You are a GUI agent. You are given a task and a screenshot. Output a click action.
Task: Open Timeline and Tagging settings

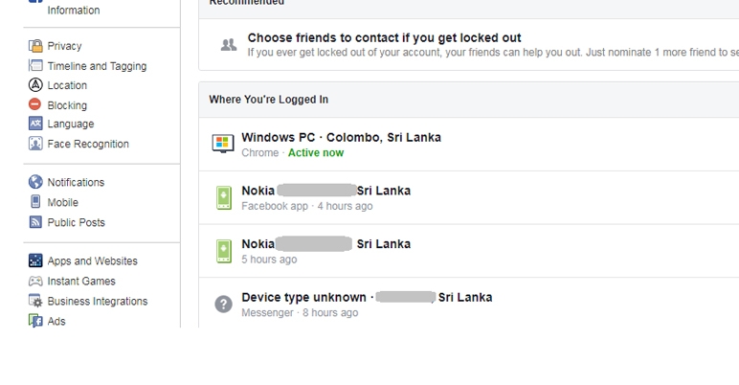point(97,66)
